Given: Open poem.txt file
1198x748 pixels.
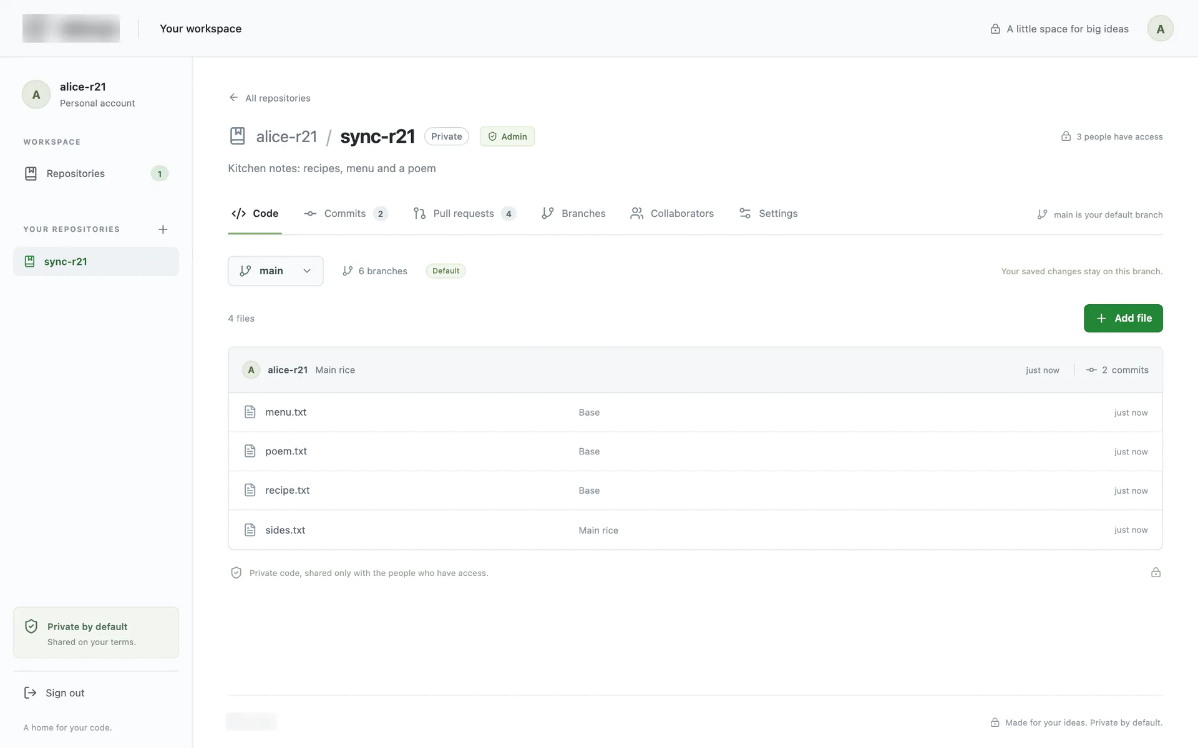Looking at the screenshot, I should pyautogui.click(x=286, y=451).
